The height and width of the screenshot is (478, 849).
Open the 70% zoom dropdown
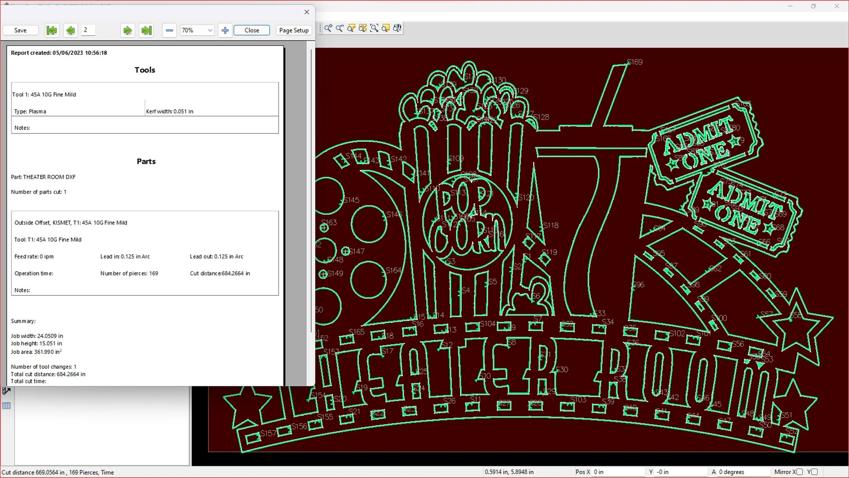(x=210, y=31)
